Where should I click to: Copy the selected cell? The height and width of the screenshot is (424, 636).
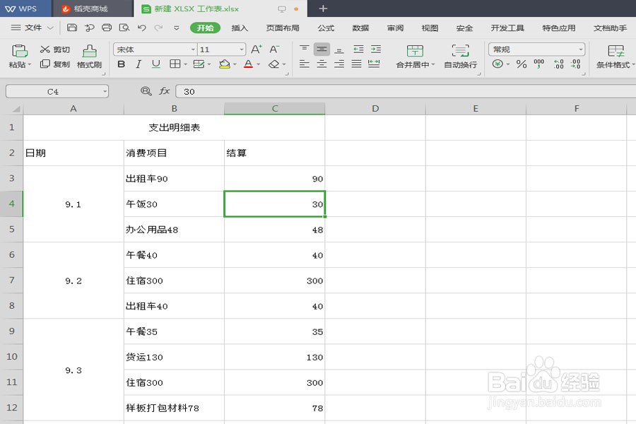(x=55, y=64)
